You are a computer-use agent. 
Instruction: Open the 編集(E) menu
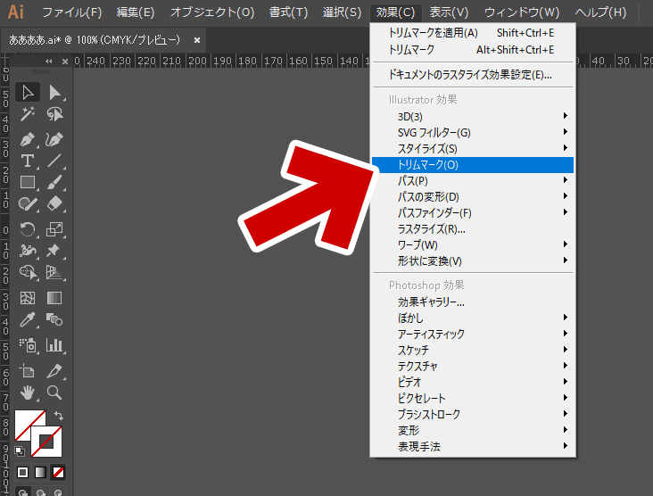(x=136, y=12)
